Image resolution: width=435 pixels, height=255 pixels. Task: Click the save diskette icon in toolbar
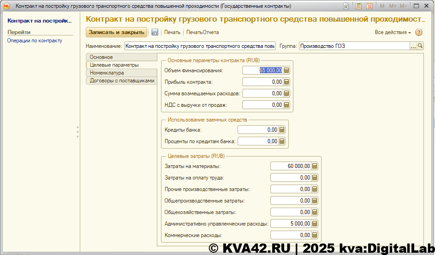pos(155,32)
